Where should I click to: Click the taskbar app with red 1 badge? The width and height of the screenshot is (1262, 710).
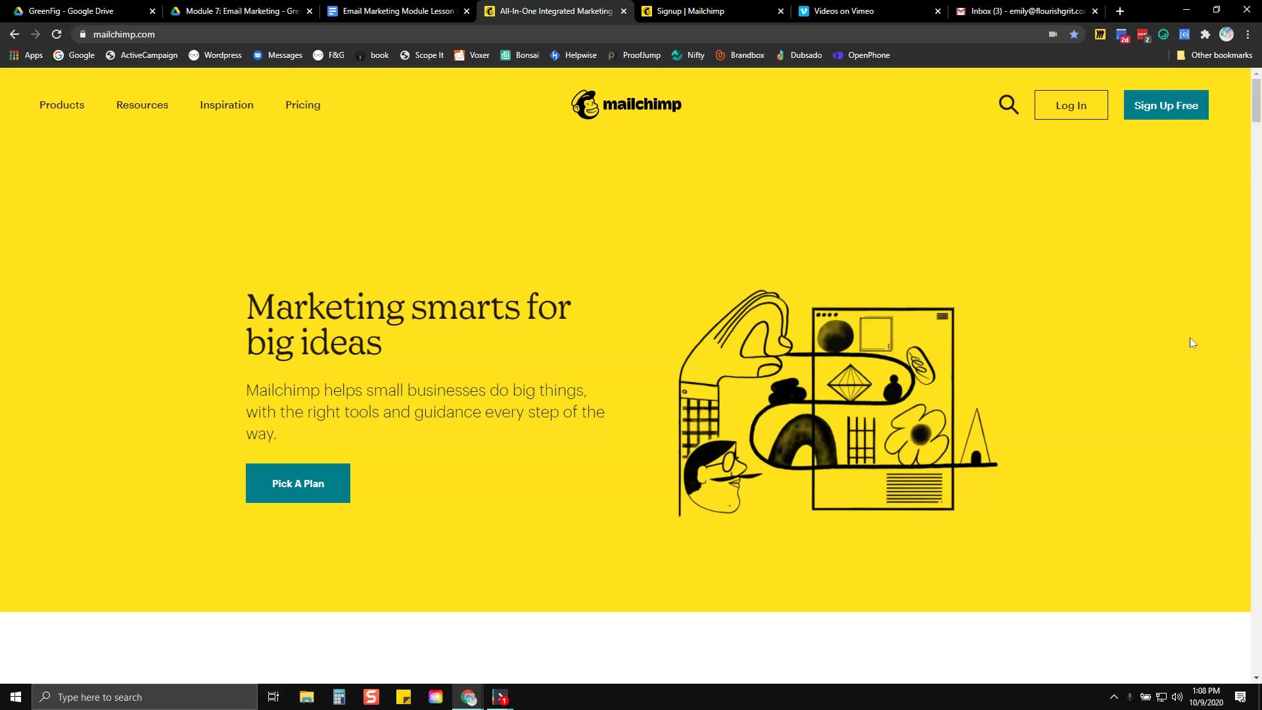coord(500,697)
